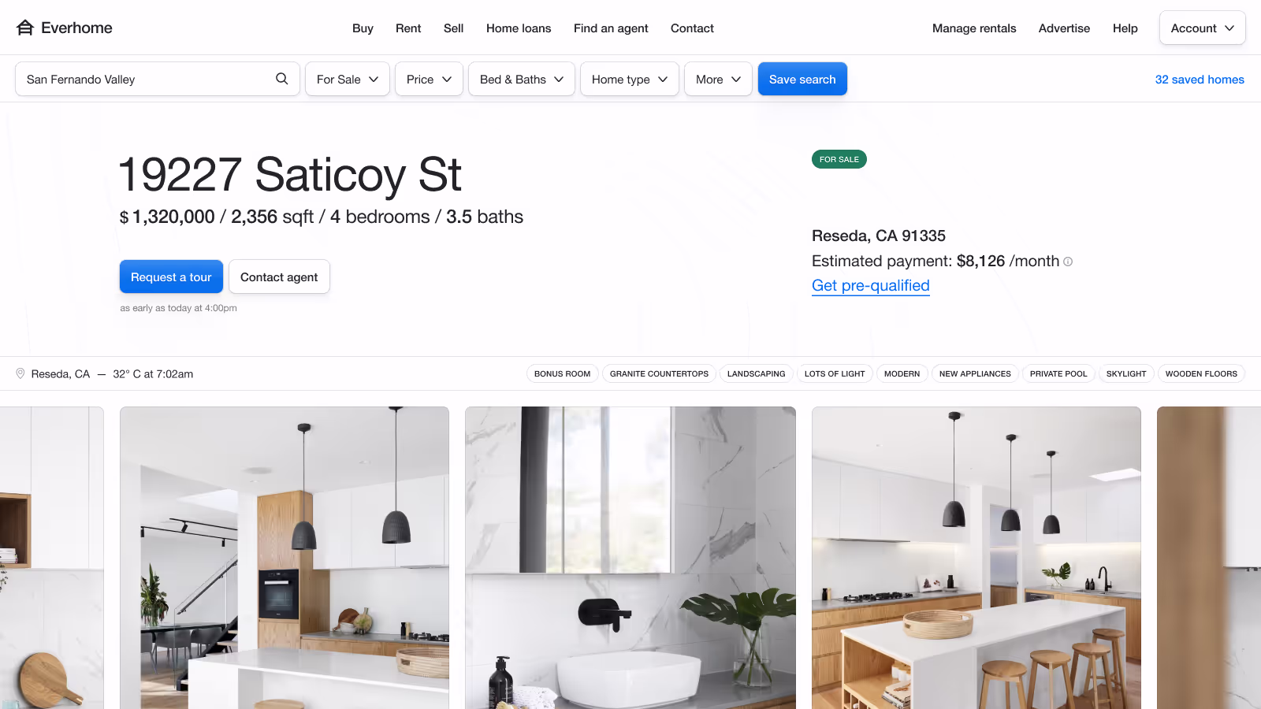Go to the Buy menu
The height and width of the screenshot is (709, 1261).
point(363,28)
